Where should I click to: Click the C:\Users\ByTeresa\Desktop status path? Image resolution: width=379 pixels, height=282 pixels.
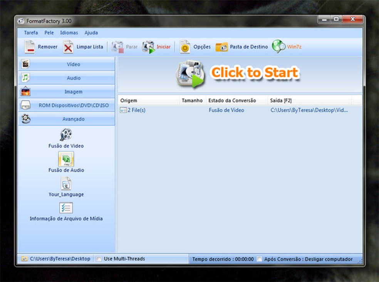[60, 259]
